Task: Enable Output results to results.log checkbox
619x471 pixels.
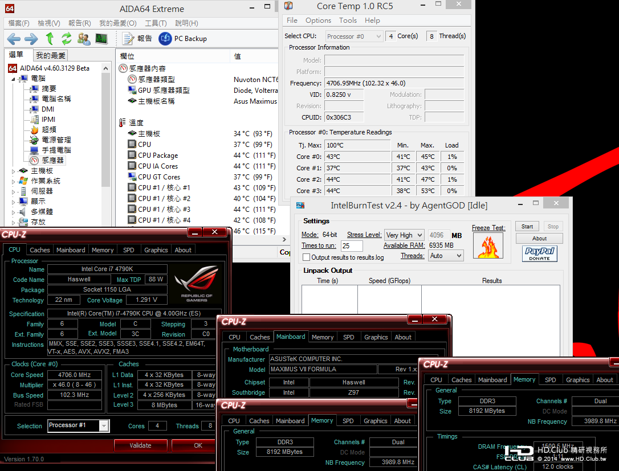Action: pyautogui.click(x=307, y=257)
